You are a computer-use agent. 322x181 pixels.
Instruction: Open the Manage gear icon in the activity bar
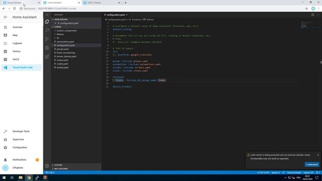(47, 166)
